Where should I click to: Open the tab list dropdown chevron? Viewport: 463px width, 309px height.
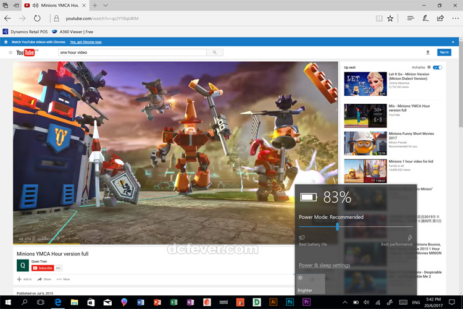pos(106,6)
